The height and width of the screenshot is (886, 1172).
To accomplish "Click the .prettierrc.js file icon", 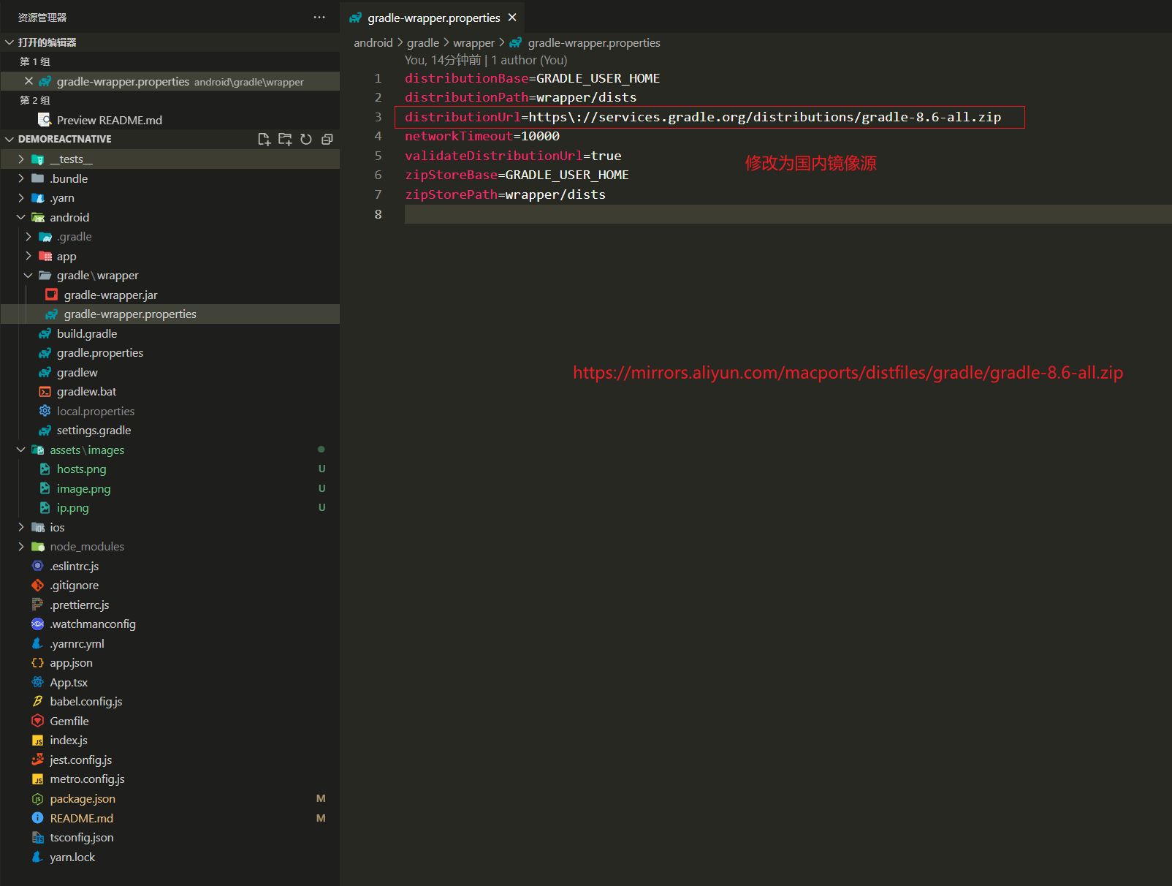I will click(38, 605).
